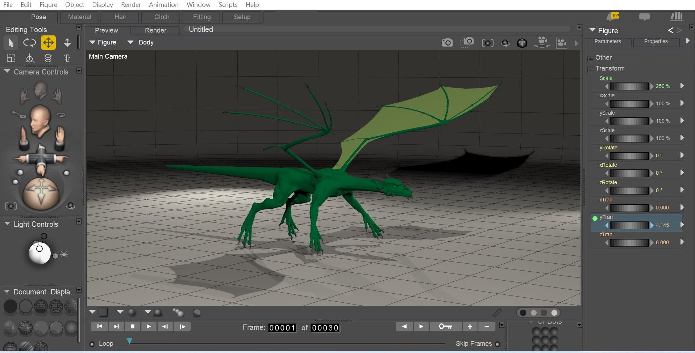Select the left hand camera icon
The image size is (695, 353).
25,95
